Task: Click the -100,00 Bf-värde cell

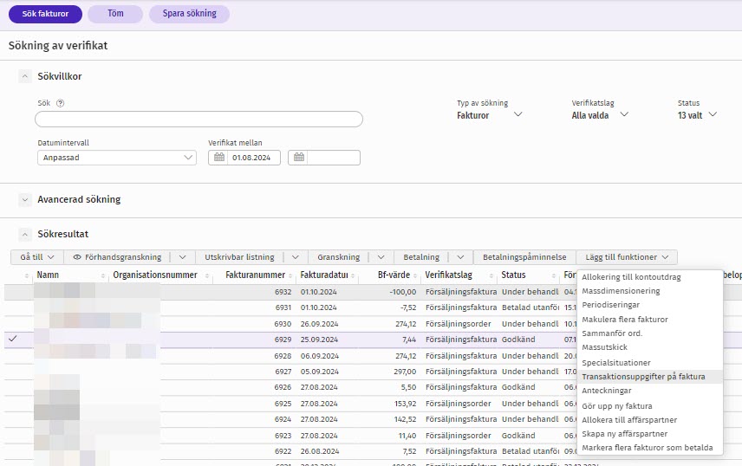Action: coord(403,292)
